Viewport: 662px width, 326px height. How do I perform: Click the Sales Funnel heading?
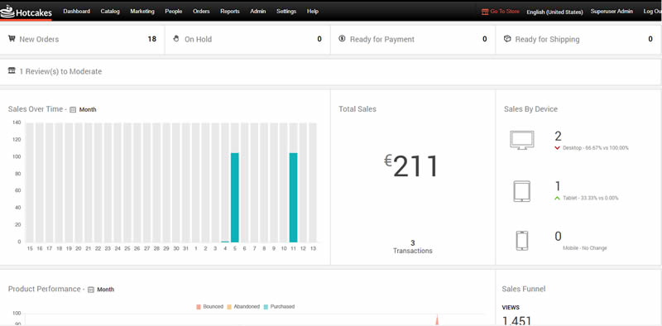(x=524, y=289)
